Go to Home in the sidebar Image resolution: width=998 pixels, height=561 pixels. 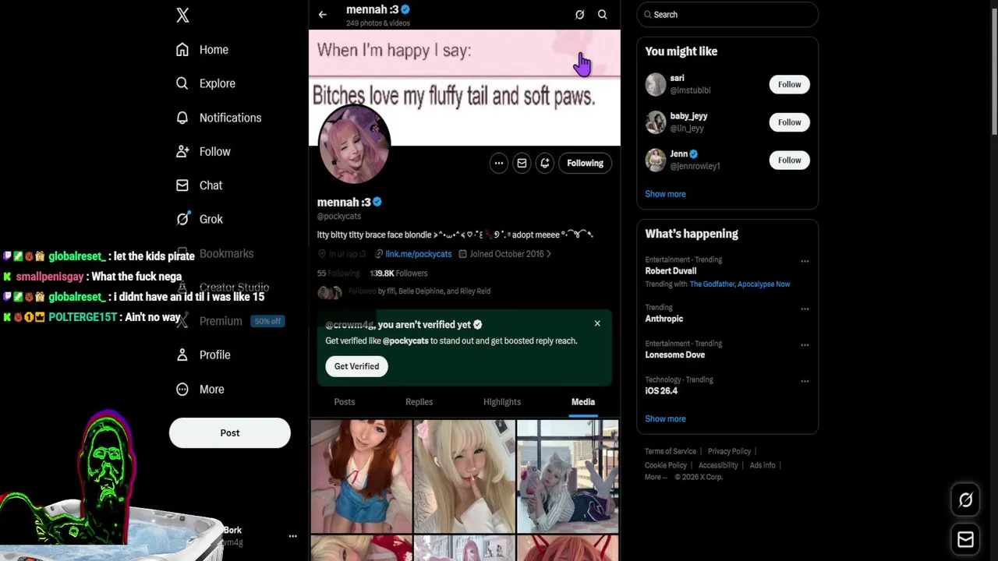202,50
